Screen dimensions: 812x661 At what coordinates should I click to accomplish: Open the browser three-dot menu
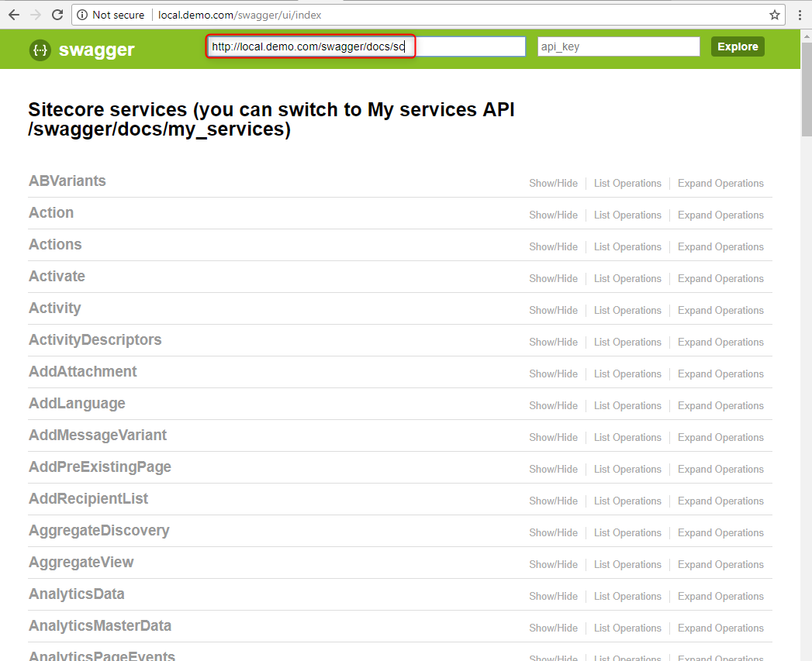[x=800, y=15]
